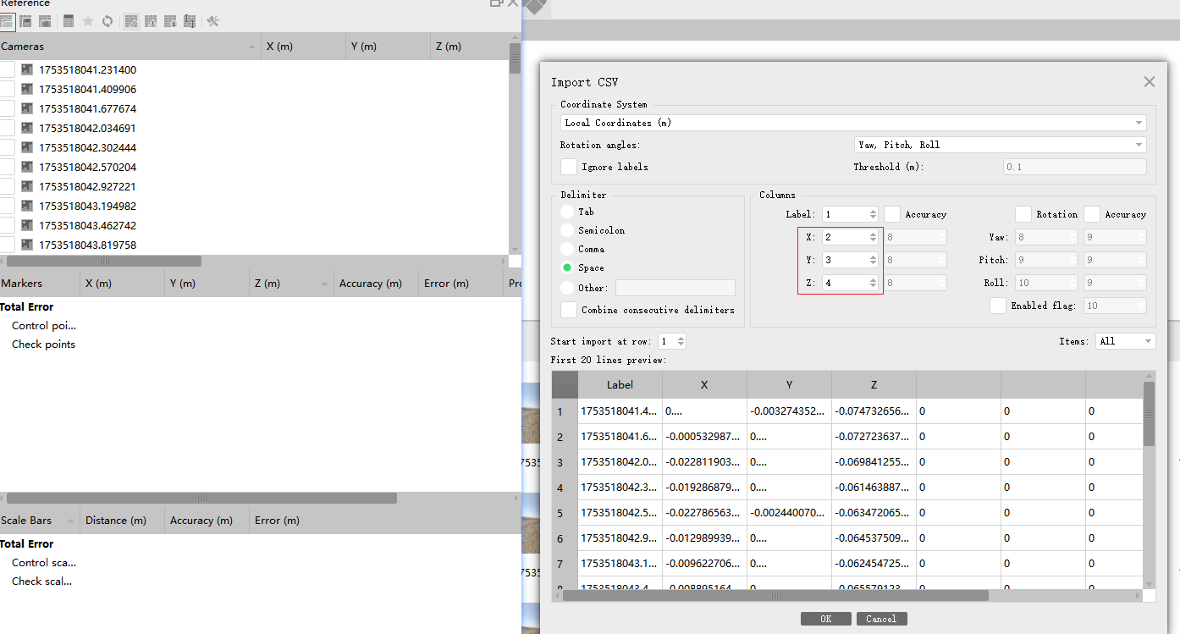
Task: Expand the Rotation angles dropdown
Action: tap(1000, 145)
